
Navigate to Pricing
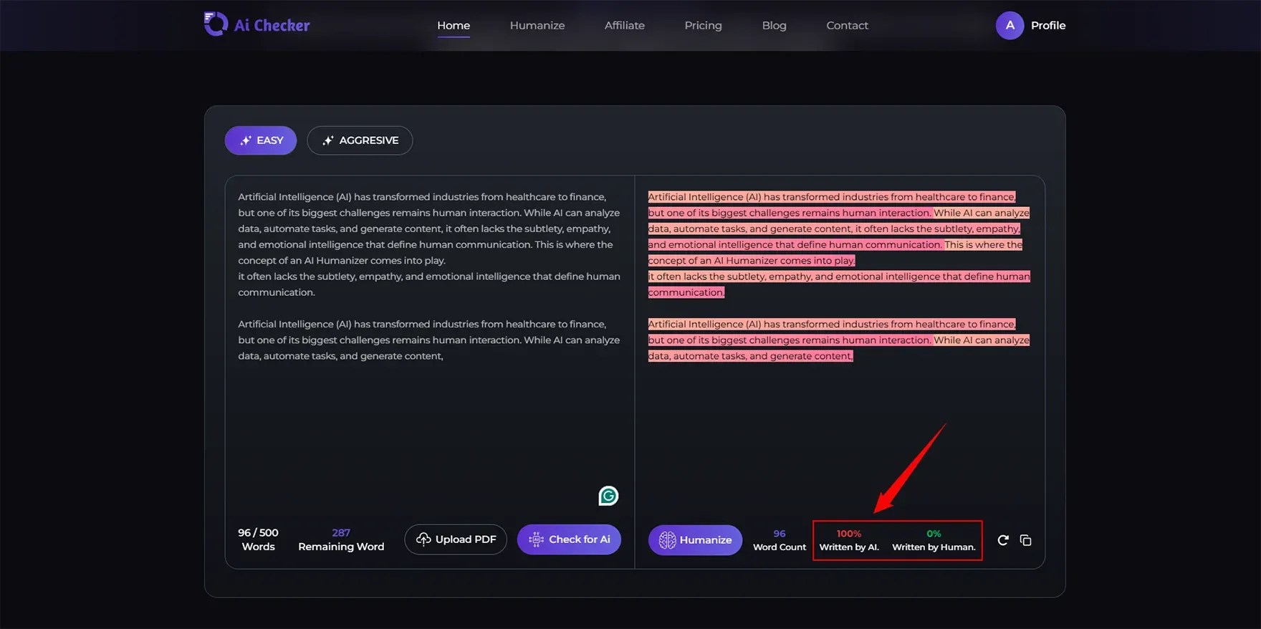pos(703,25)
